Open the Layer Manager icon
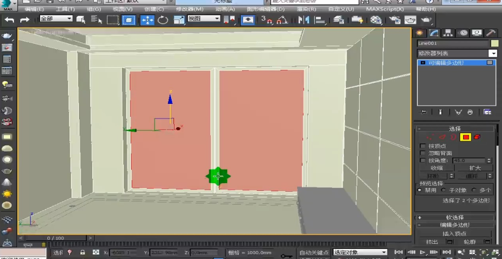The image size is (502, 259). click(338, 20)
